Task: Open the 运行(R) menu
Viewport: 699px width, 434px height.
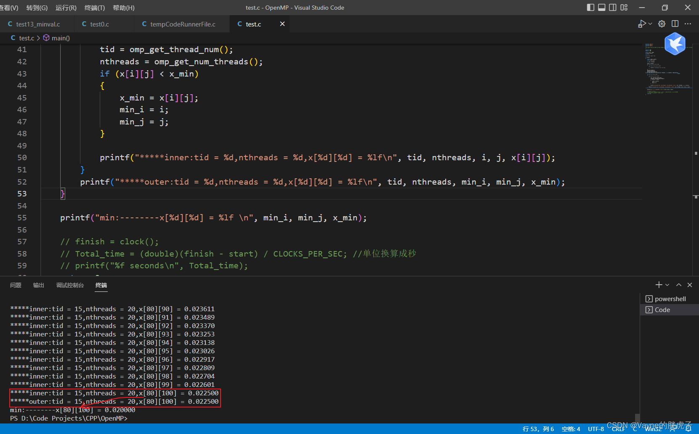Action: click(66, 8)
